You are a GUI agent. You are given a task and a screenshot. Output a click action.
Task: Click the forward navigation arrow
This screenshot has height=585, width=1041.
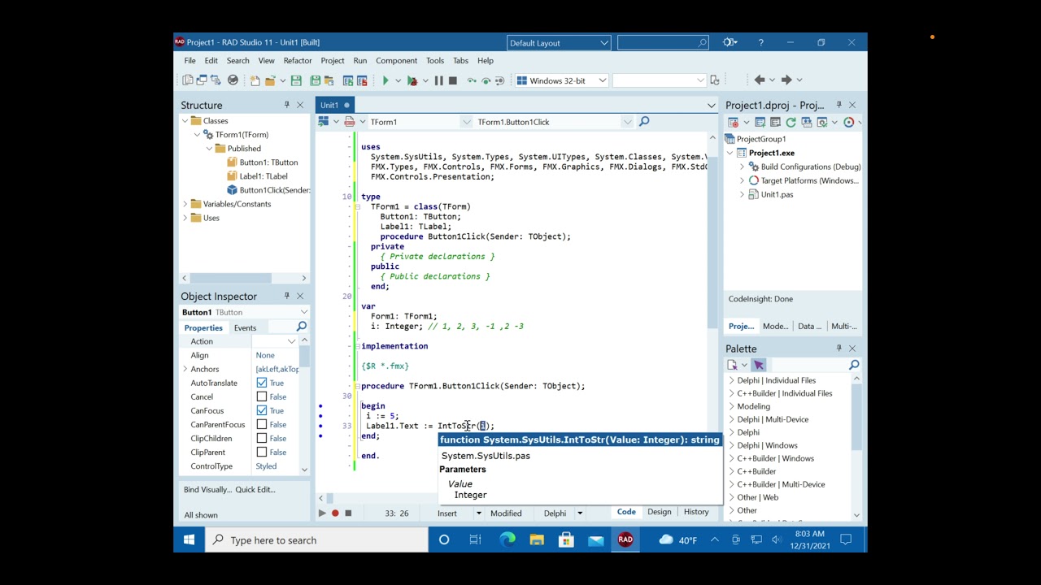(786, 80)
